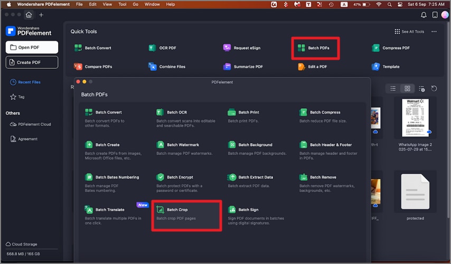Add a new tab with plus icon

click(x=41, y=15)
